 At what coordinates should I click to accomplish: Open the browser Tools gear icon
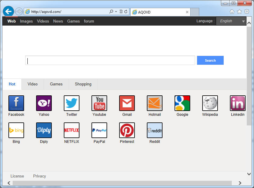247,11
